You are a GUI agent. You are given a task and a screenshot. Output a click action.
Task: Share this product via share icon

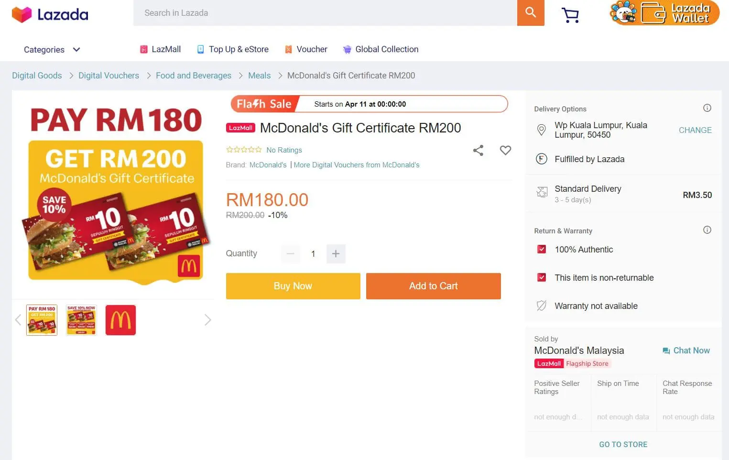pyautogui.click(x=478, y=150)
